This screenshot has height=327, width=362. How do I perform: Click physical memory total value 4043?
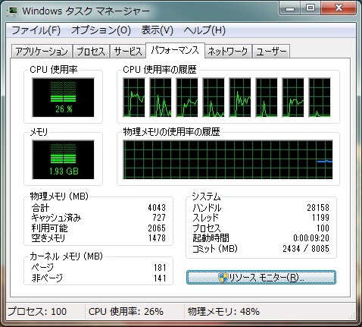pyautogui.click(x=157, y=208)
